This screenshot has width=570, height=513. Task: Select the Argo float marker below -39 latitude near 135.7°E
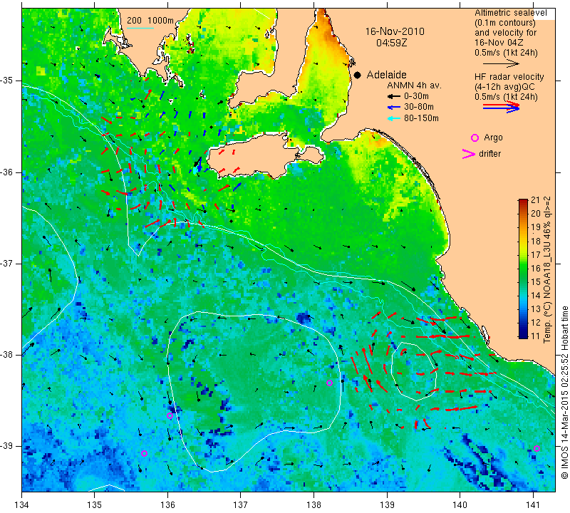145,453
